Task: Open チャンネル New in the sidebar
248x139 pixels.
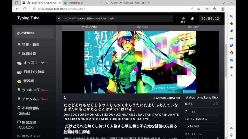Action: (33, 99)
